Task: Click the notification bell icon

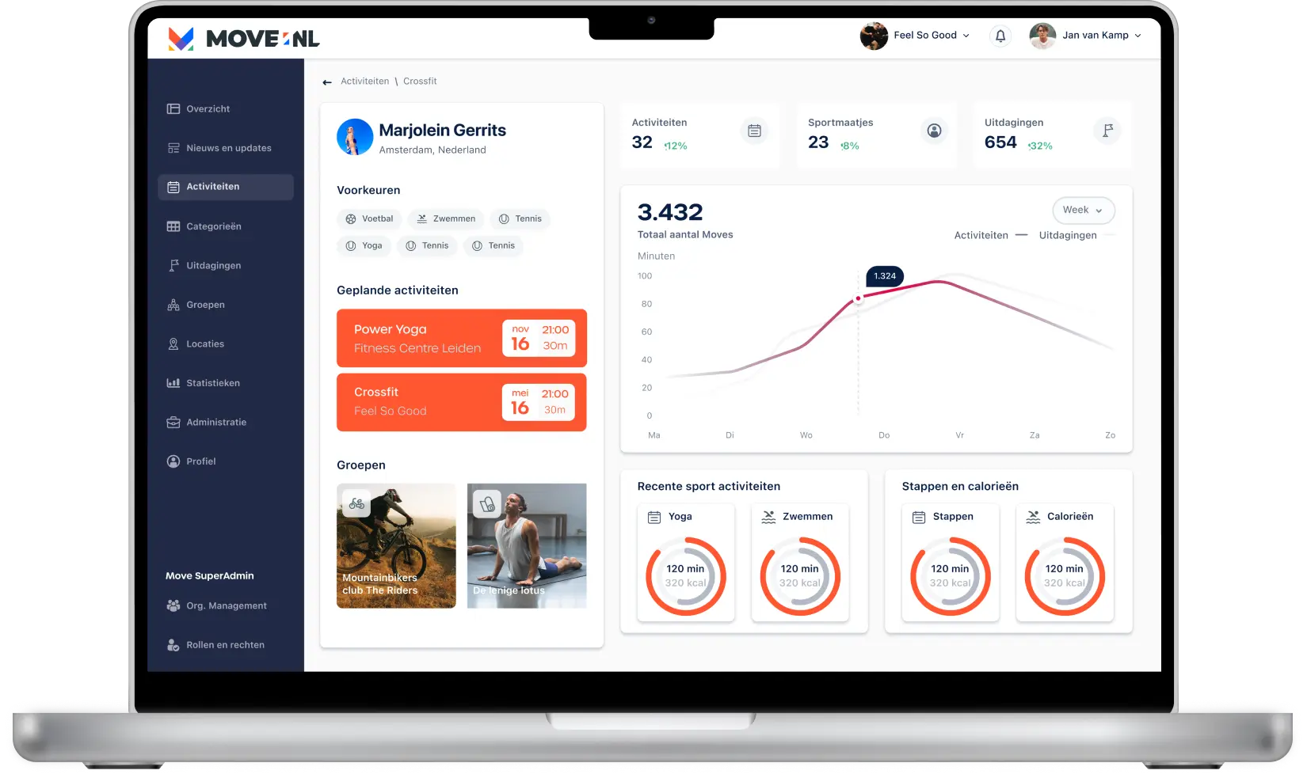Action: pyautogui.click(x=1000, y=36)
